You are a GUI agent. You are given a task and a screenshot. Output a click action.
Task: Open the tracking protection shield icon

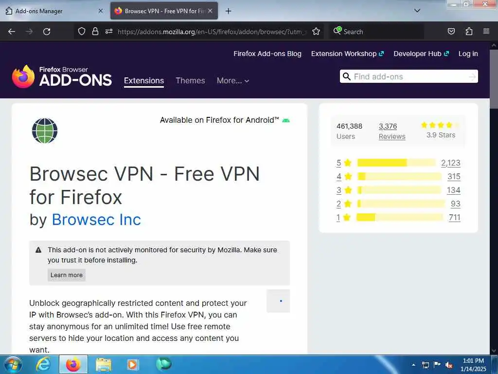[82, 32]
